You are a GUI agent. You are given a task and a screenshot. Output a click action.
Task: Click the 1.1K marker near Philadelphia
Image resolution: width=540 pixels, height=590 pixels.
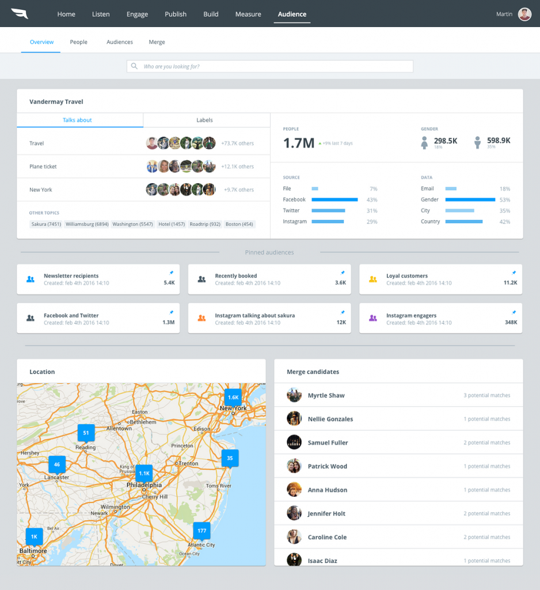[143, 474]
